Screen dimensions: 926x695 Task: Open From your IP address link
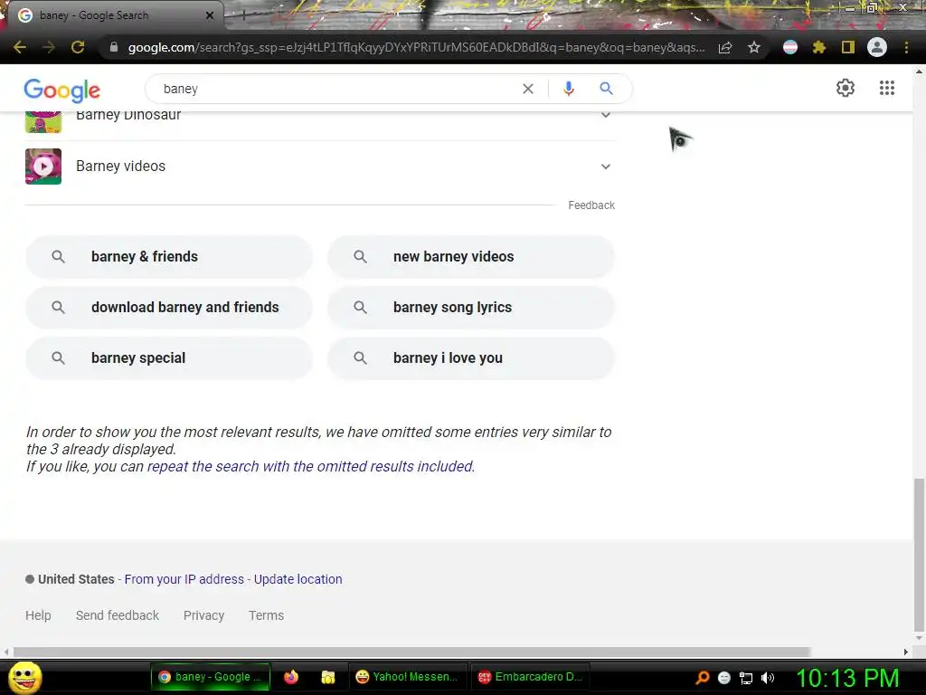(x=184, y=579)
